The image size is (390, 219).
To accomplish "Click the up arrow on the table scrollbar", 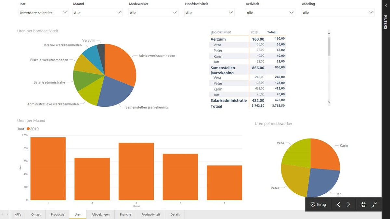I will point(329,32).
